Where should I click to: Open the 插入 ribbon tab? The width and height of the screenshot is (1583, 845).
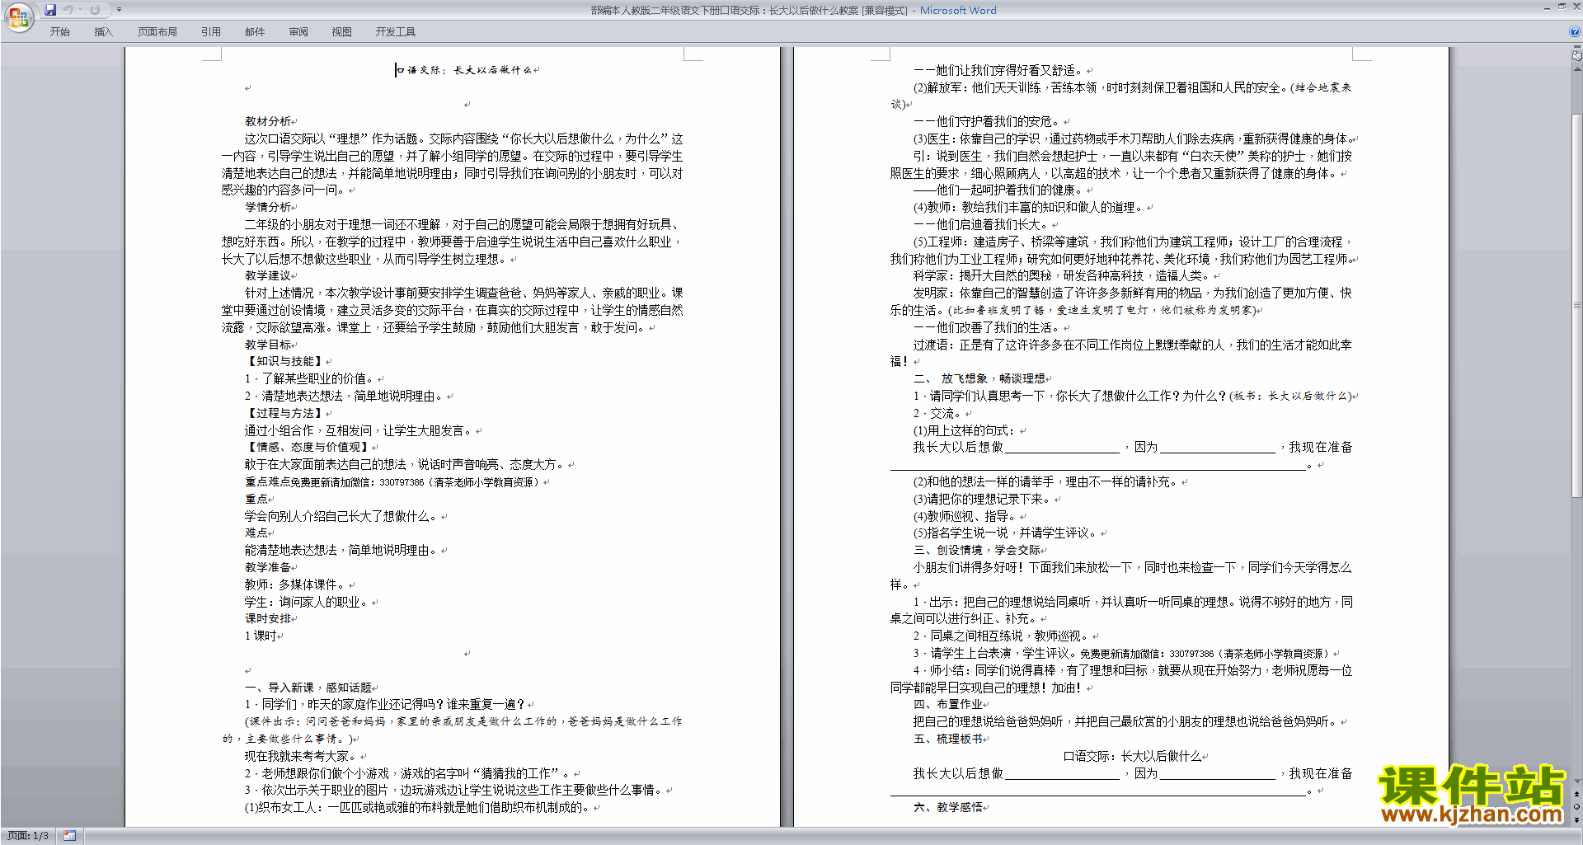pyautogui.click(x=103, y=32)
